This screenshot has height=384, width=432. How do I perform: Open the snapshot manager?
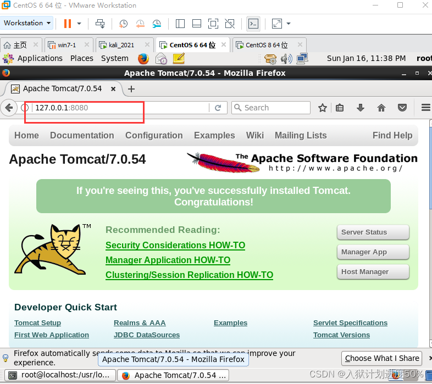pos(157,24)
